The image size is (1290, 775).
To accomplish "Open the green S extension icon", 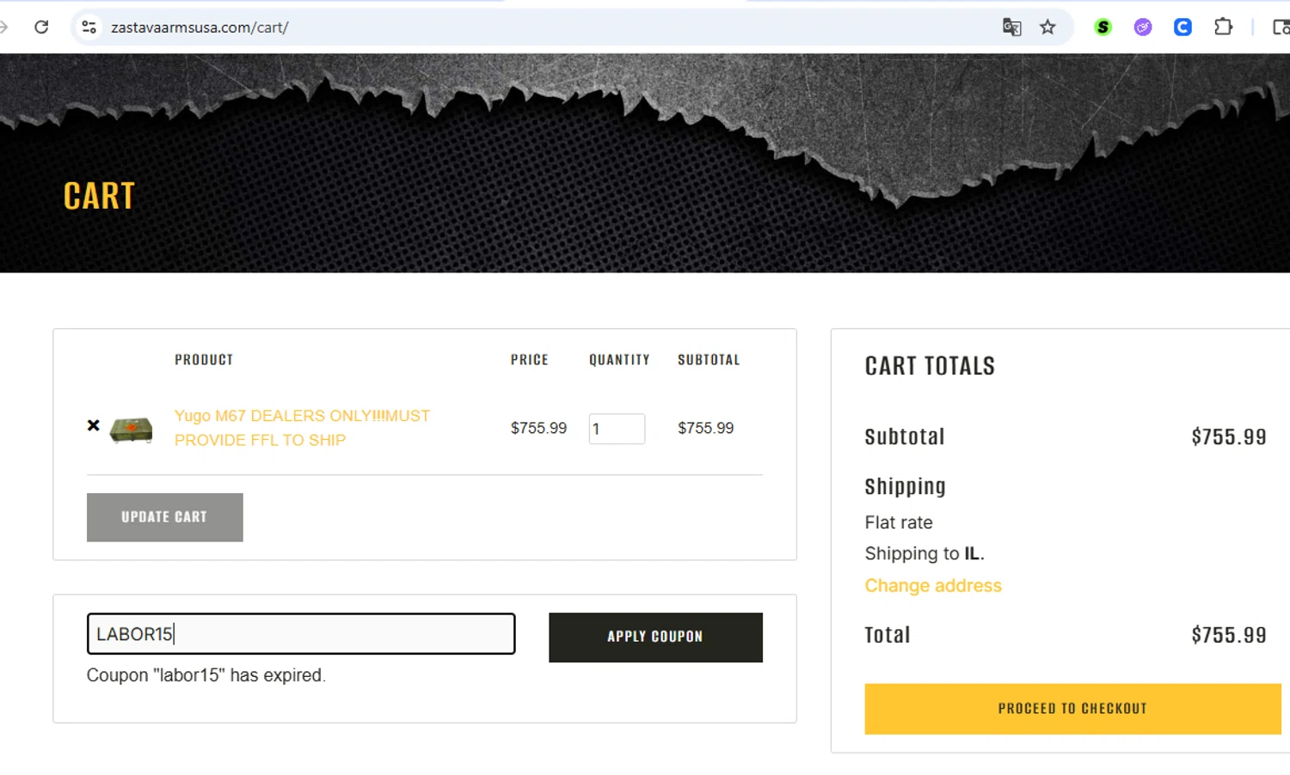I will click(1103, 27).
